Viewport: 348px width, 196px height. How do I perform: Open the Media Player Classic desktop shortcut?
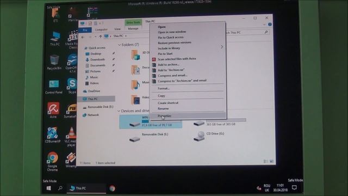coord(72,40)
